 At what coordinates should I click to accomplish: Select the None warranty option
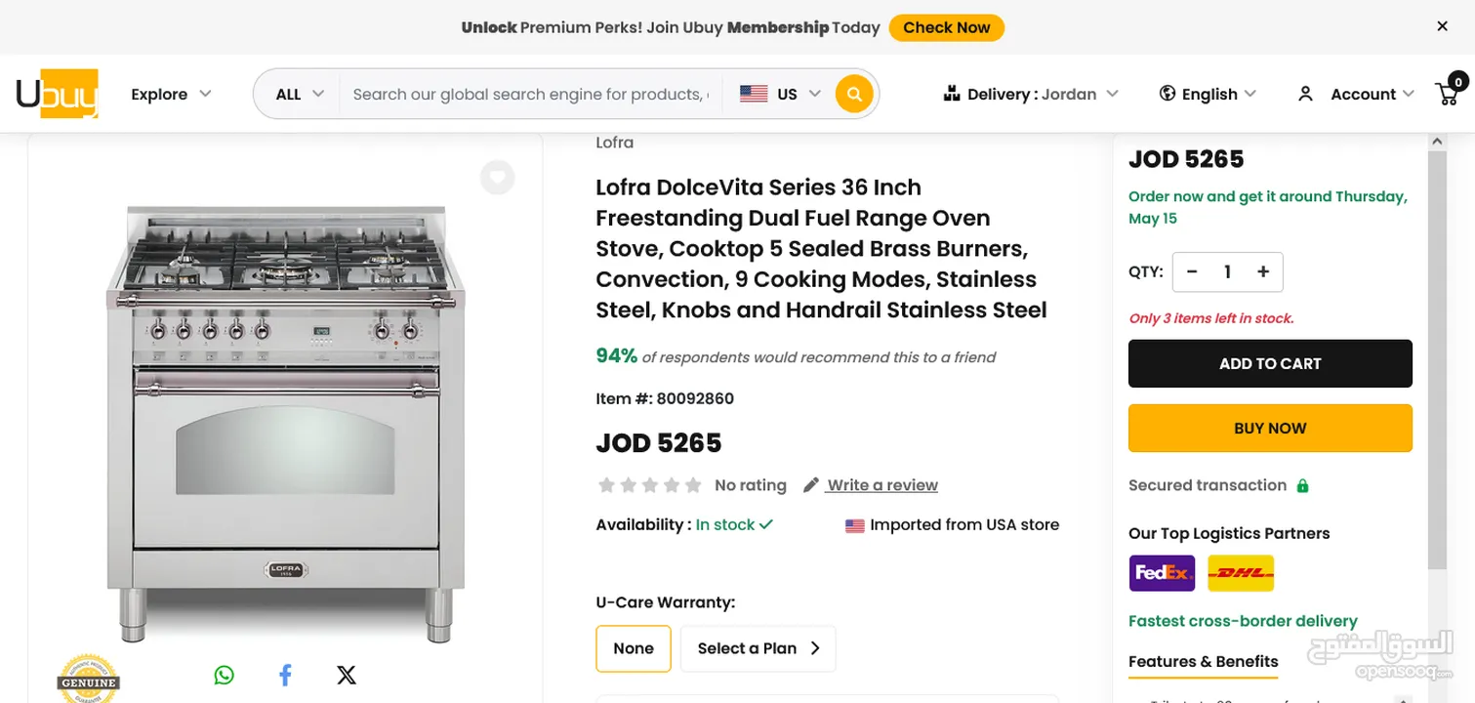(x=633, y=648)
